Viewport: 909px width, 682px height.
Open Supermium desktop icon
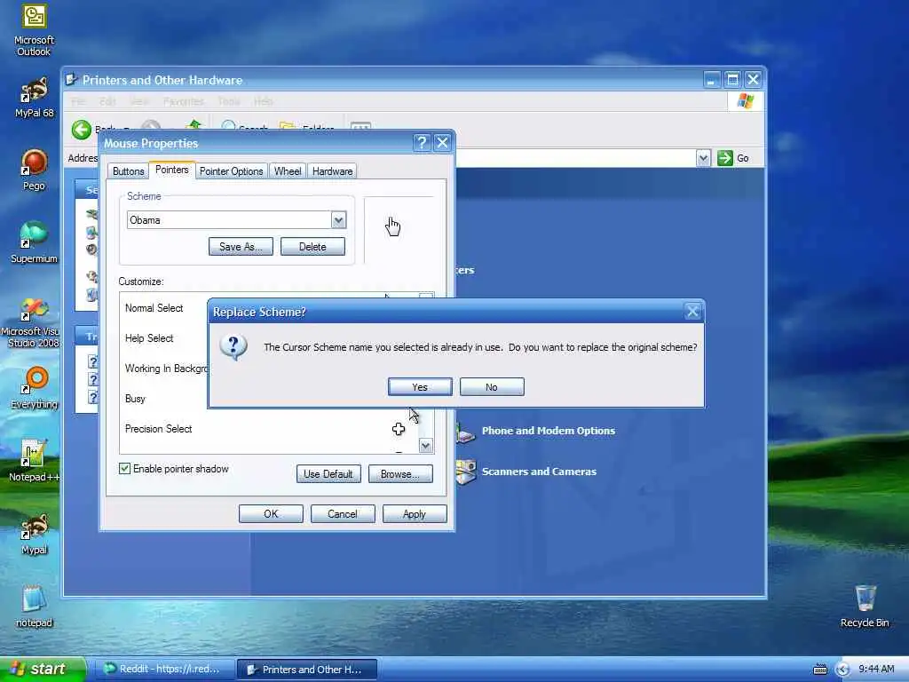pyautogui.click(x=34, y=243)
